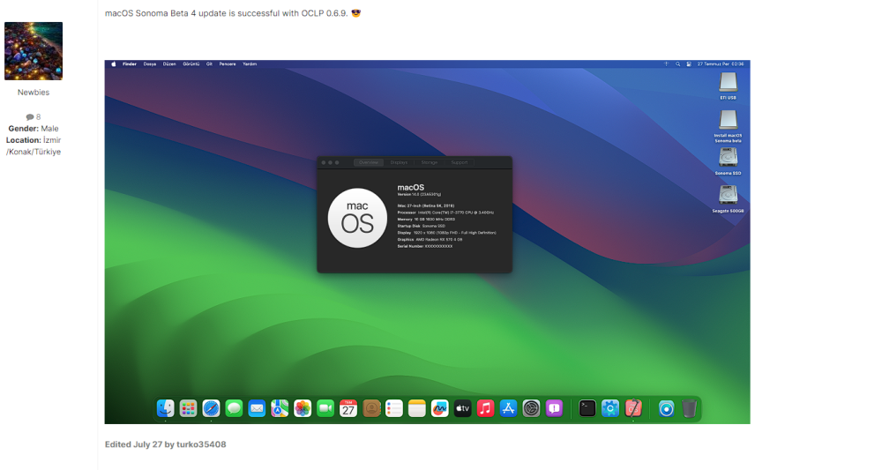The image size is (882, 470).
Task: Open the Mail app in Dock
Action: tap(257, 409)
